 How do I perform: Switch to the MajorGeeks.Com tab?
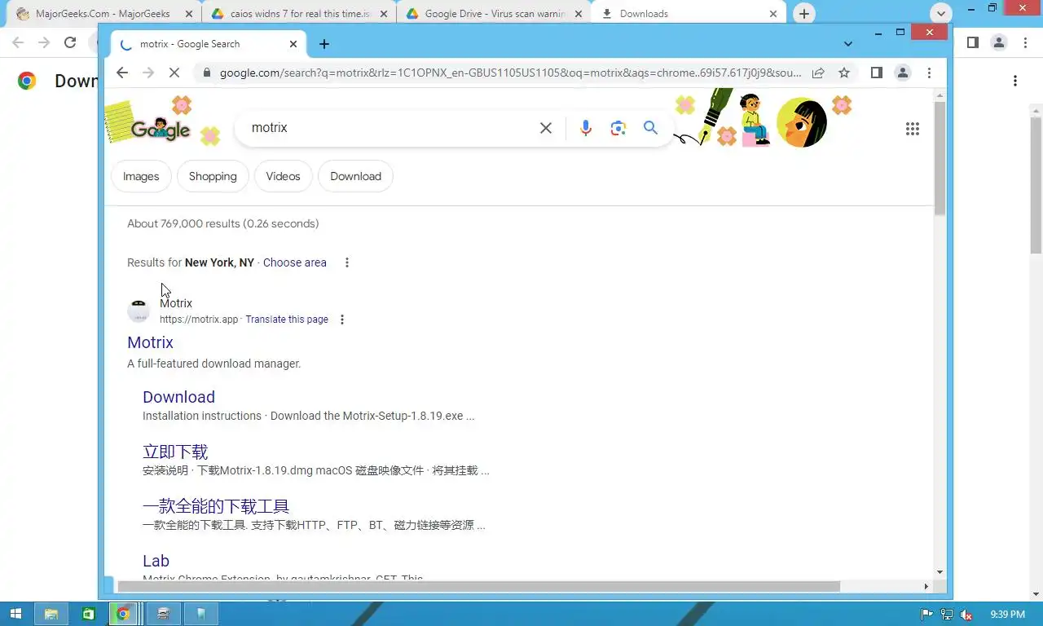coord(103,14)
